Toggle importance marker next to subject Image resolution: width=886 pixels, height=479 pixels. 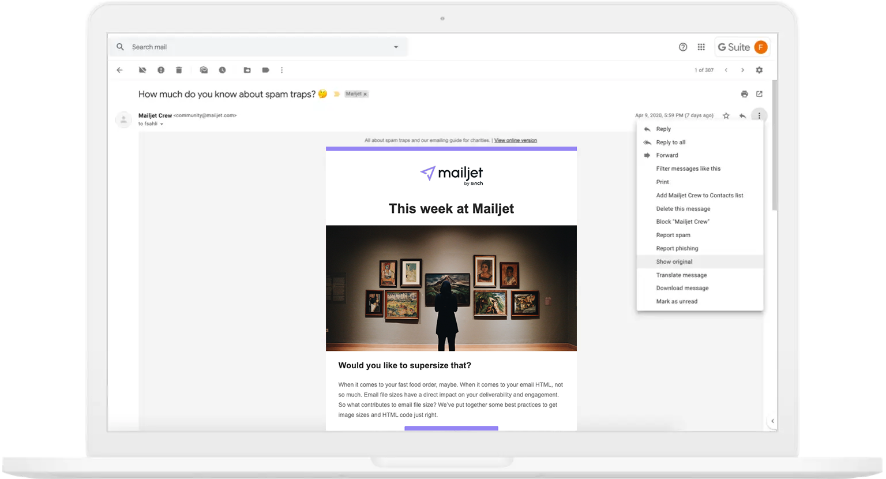[x=337, y=94]
